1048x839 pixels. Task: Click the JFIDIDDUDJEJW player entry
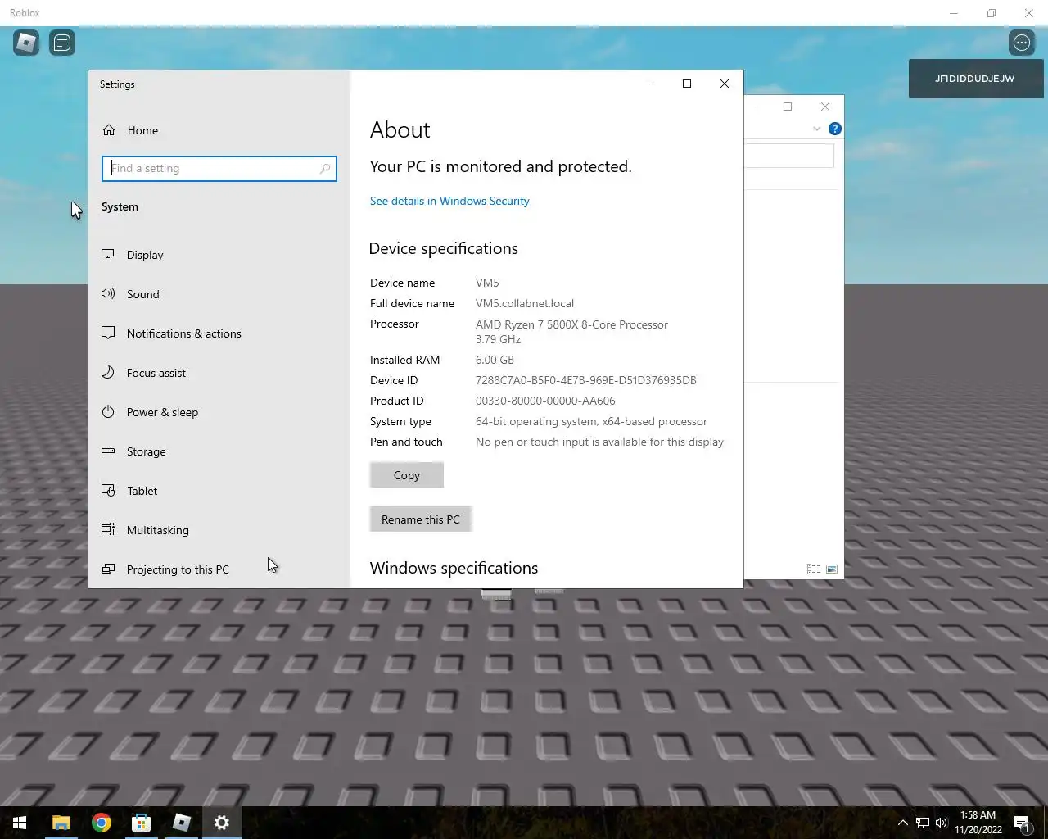tap(976, 79)
